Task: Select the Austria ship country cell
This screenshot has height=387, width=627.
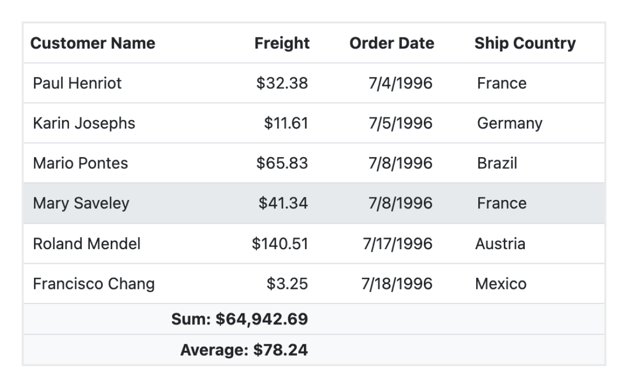Action: click(x=500, y=243)
